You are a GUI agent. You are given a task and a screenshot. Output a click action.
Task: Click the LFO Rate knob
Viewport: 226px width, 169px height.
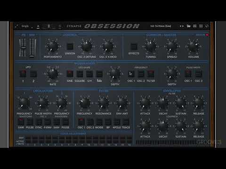(x=53, y=74)
